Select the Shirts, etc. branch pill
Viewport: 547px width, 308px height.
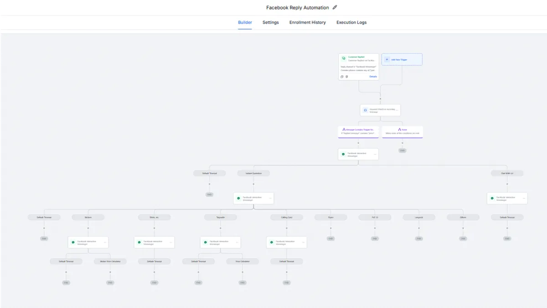coord(154,217)
